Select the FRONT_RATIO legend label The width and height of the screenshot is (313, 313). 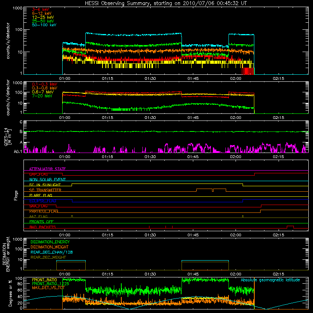click(x=45, y=280)
